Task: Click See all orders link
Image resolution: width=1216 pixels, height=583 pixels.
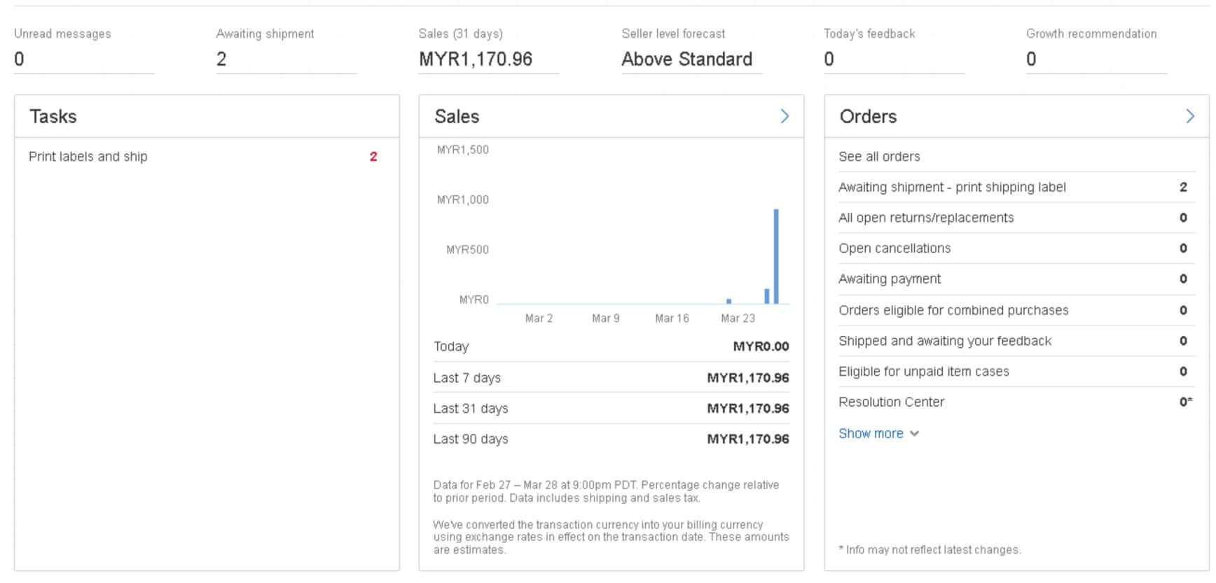Action: click(x=879, y=157)
